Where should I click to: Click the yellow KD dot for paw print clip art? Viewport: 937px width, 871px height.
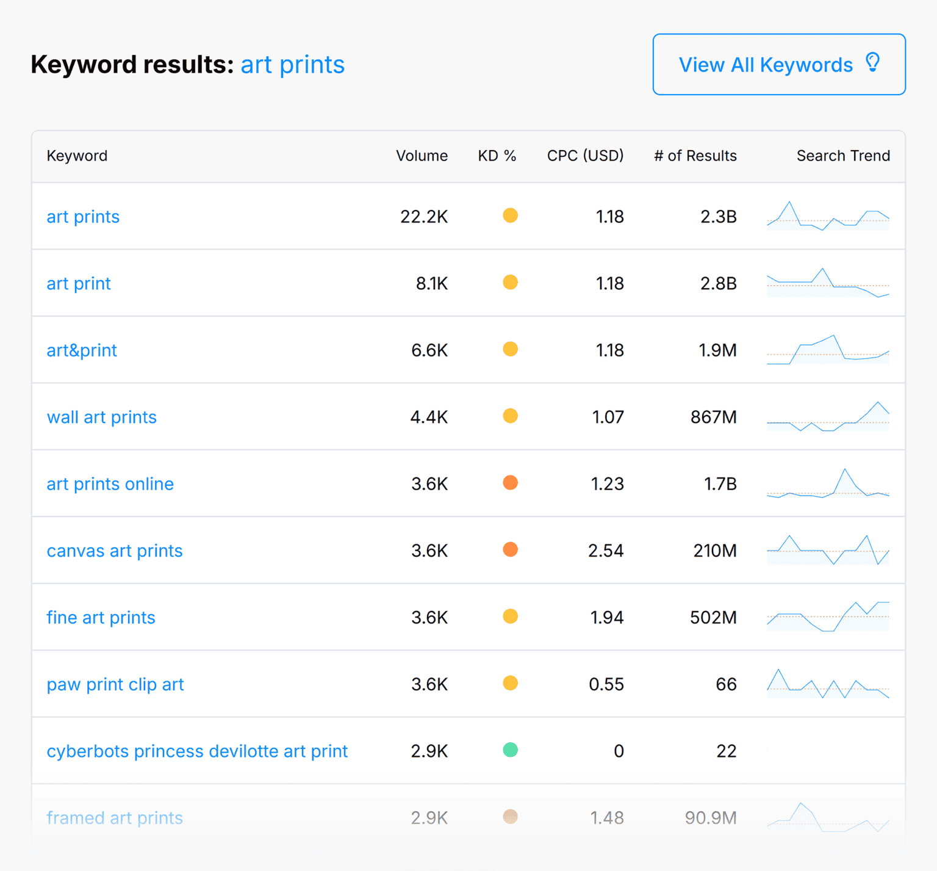coord(511,683)
